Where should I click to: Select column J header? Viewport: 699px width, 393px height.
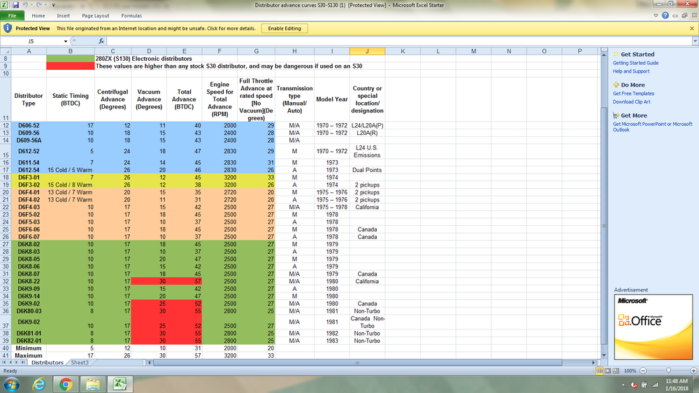pos(368,51)
